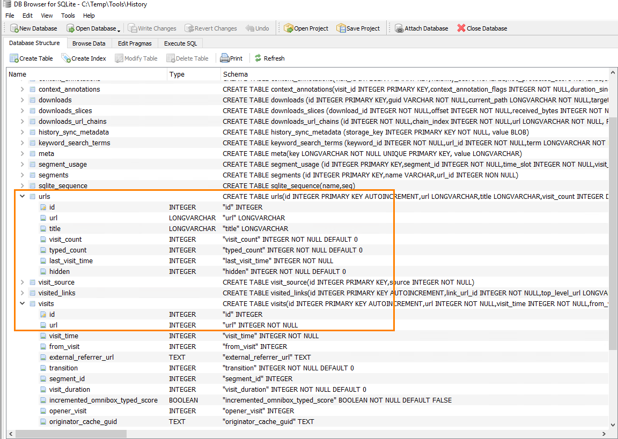Open the Edit menu
This screenshot has height=439, width=618.
point(27,16)
